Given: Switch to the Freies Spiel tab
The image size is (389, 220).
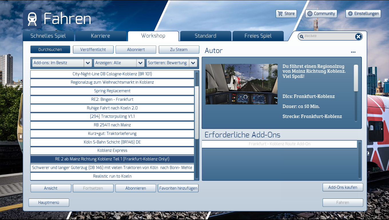Looking at the screenshot, I should (x=258, y=36).
